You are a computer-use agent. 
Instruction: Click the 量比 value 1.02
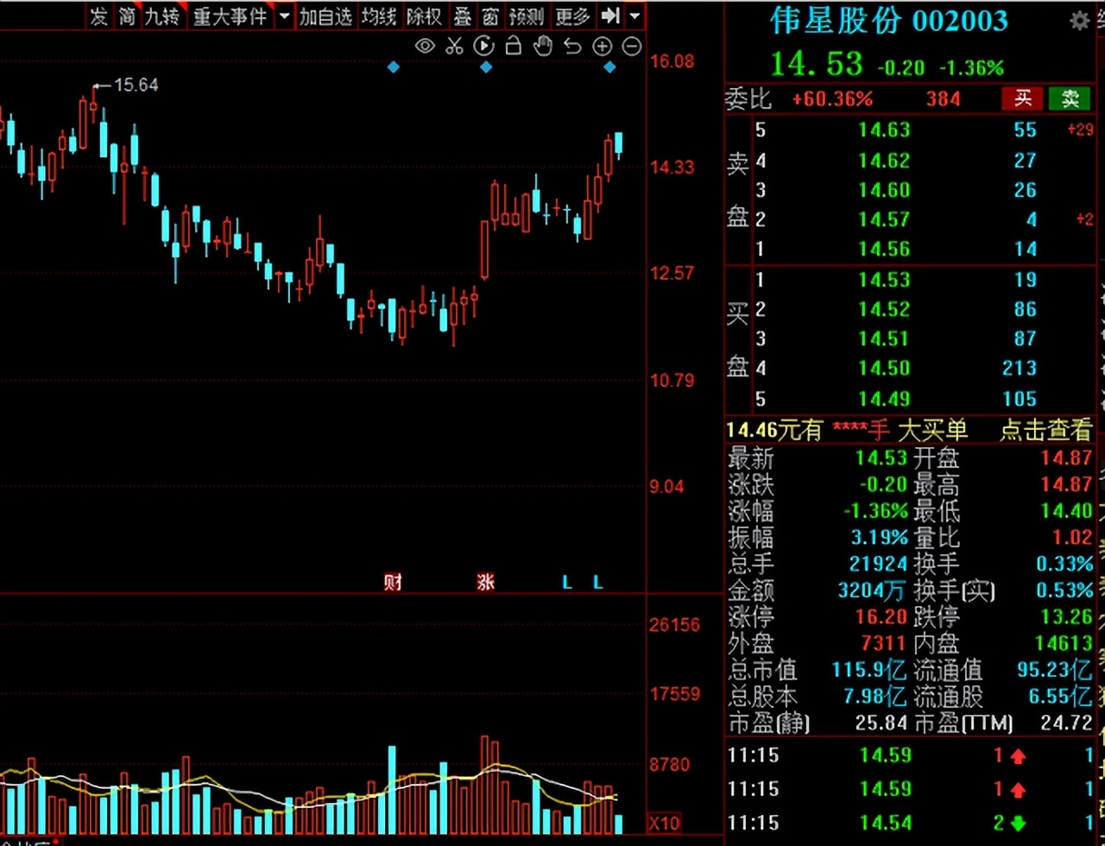pyautogui.click(x=1071, y=538)
